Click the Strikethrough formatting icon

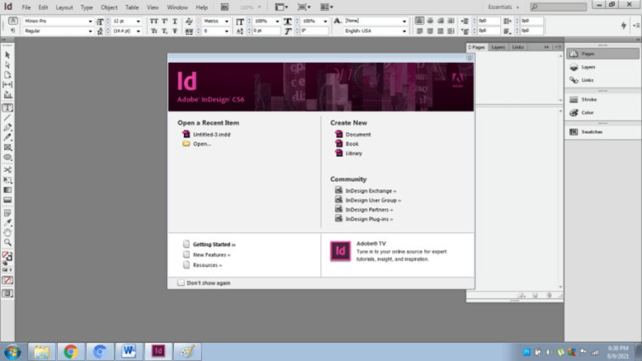click(175, 31)
